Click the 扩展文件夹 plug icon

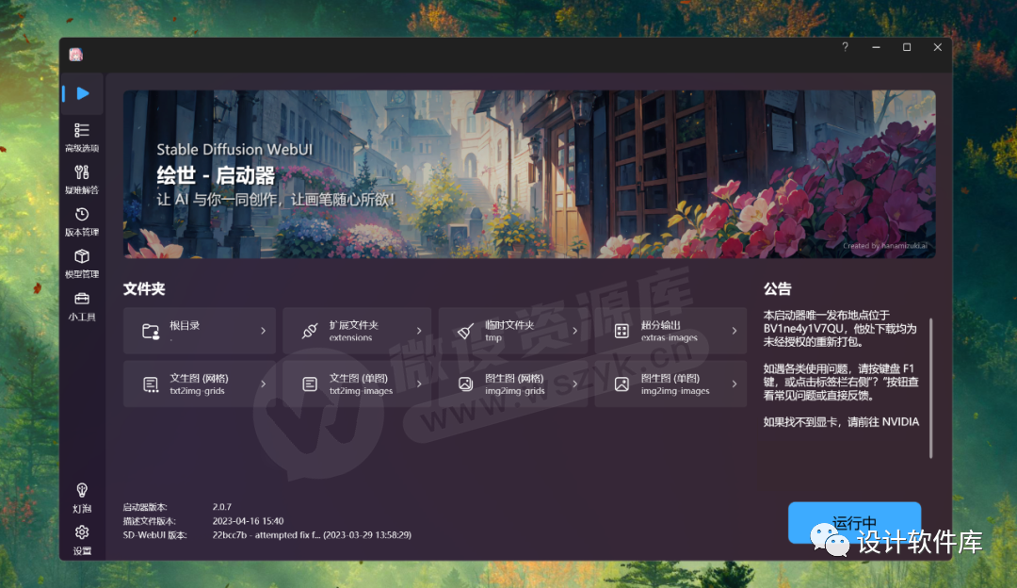[310, 331]
